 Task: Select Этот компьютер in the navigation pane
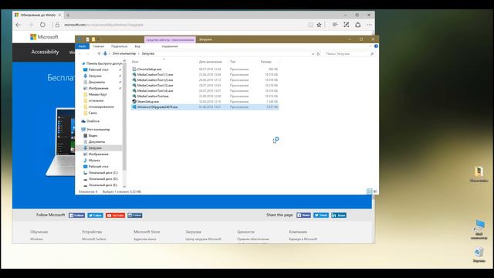pos(98,129)
